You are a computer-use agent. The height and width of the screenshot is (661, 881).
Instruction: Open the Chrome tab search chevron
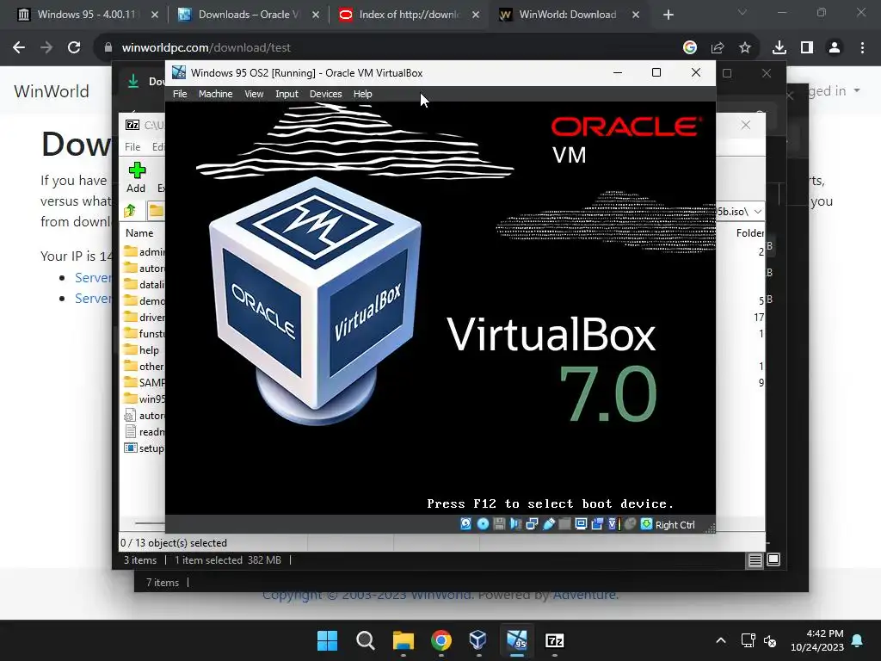pos(742,12)
